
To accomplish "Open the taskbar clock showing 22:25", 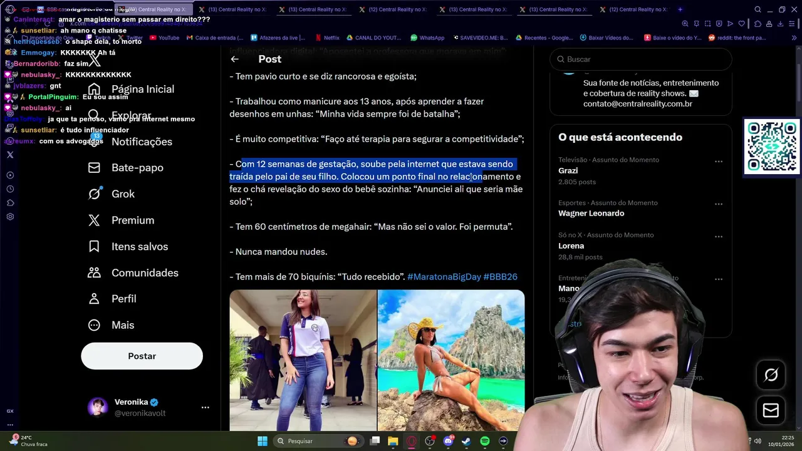I will 781,441.
